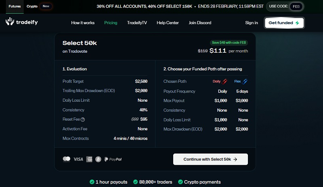Image resolution: width=323 pixels, height=187 pixels.
Task: Click the 1. Evaluation section heading
Action: [75, 69]
